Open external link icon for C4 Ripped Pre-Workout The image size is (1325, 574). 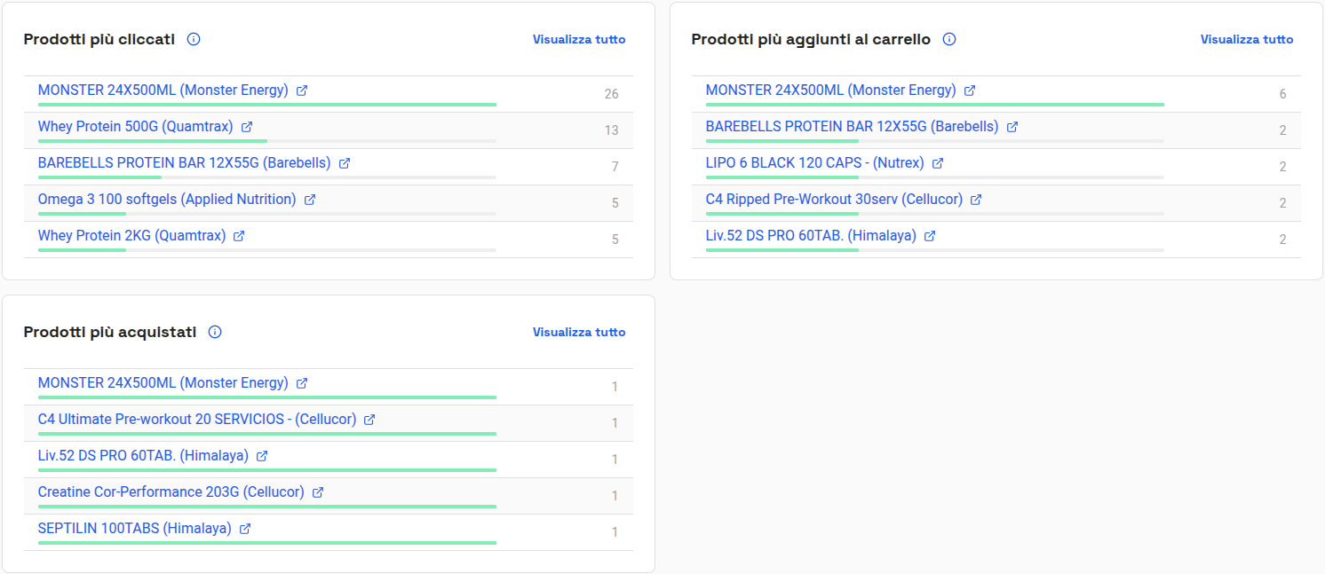pos(976,200)
